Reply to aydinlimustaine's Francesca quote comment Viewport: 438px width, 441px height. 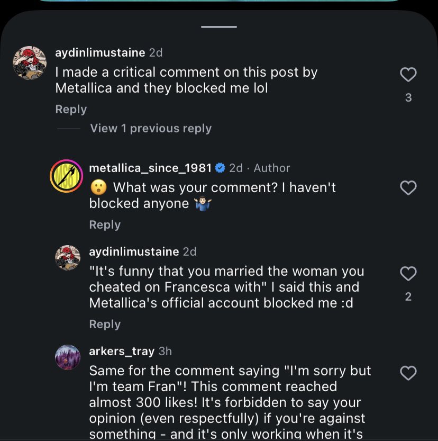click(105, 325)
